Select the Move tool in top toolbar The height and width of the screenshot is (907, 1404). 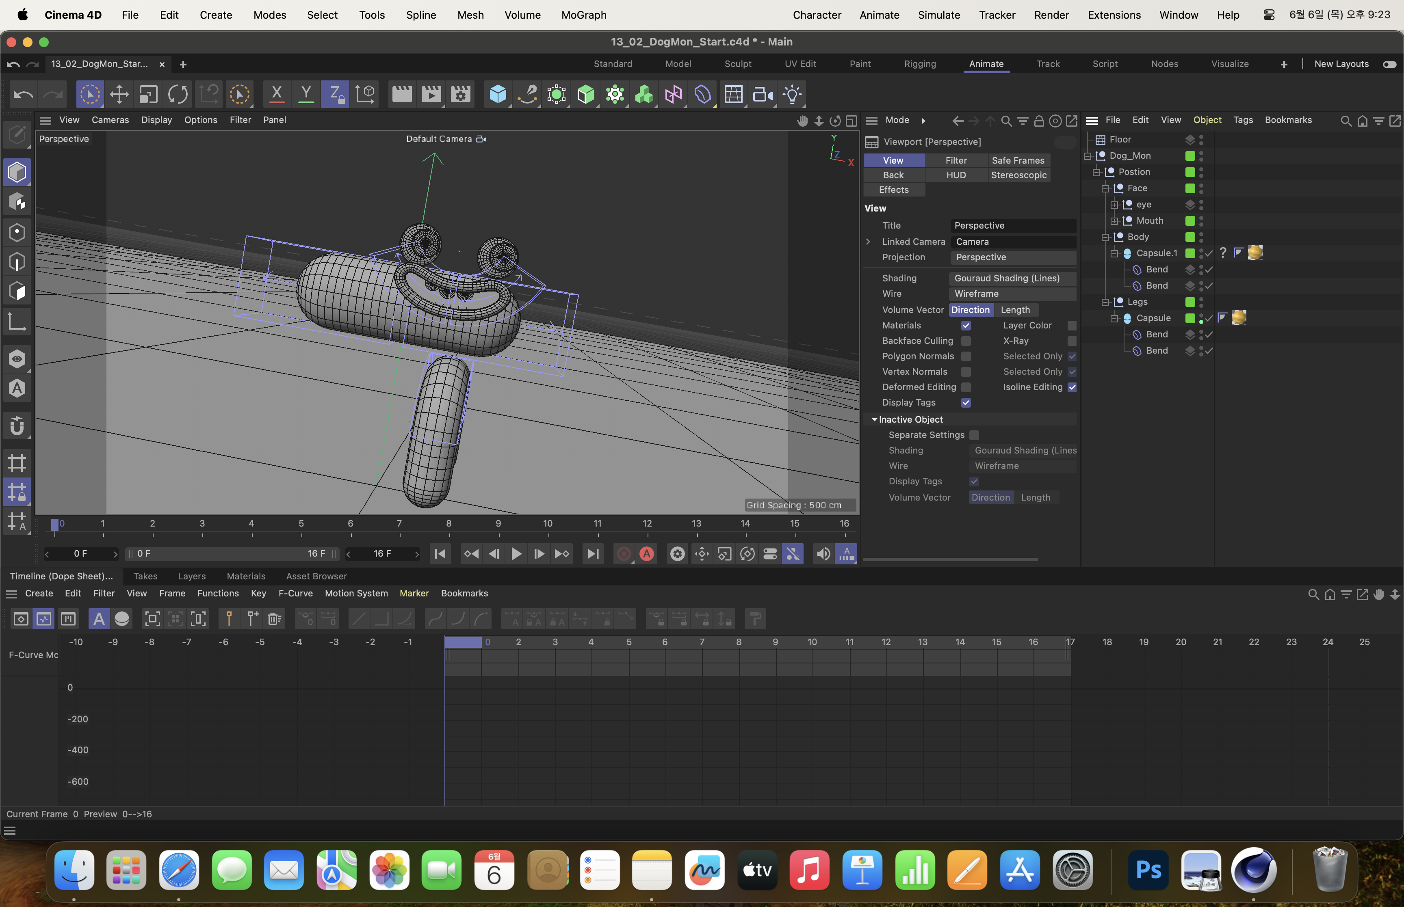pyautogui.click(x=119, y=94)
